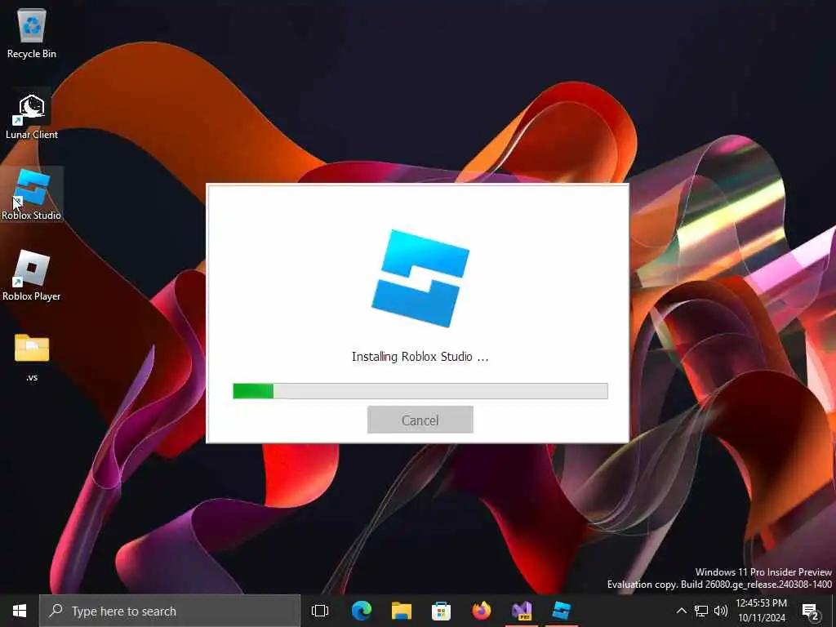The height and width of the screenshot is (627, 836).
Task: Select the .vs folder on desktop
Action: (32, 358)
